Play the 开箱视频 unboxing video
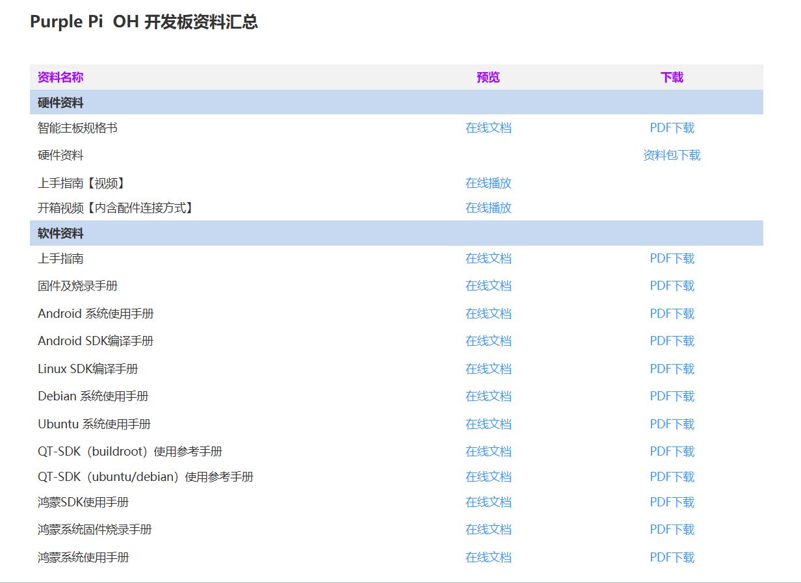The width and height of the screenshot is (801, 583). [x=488, y=208]
